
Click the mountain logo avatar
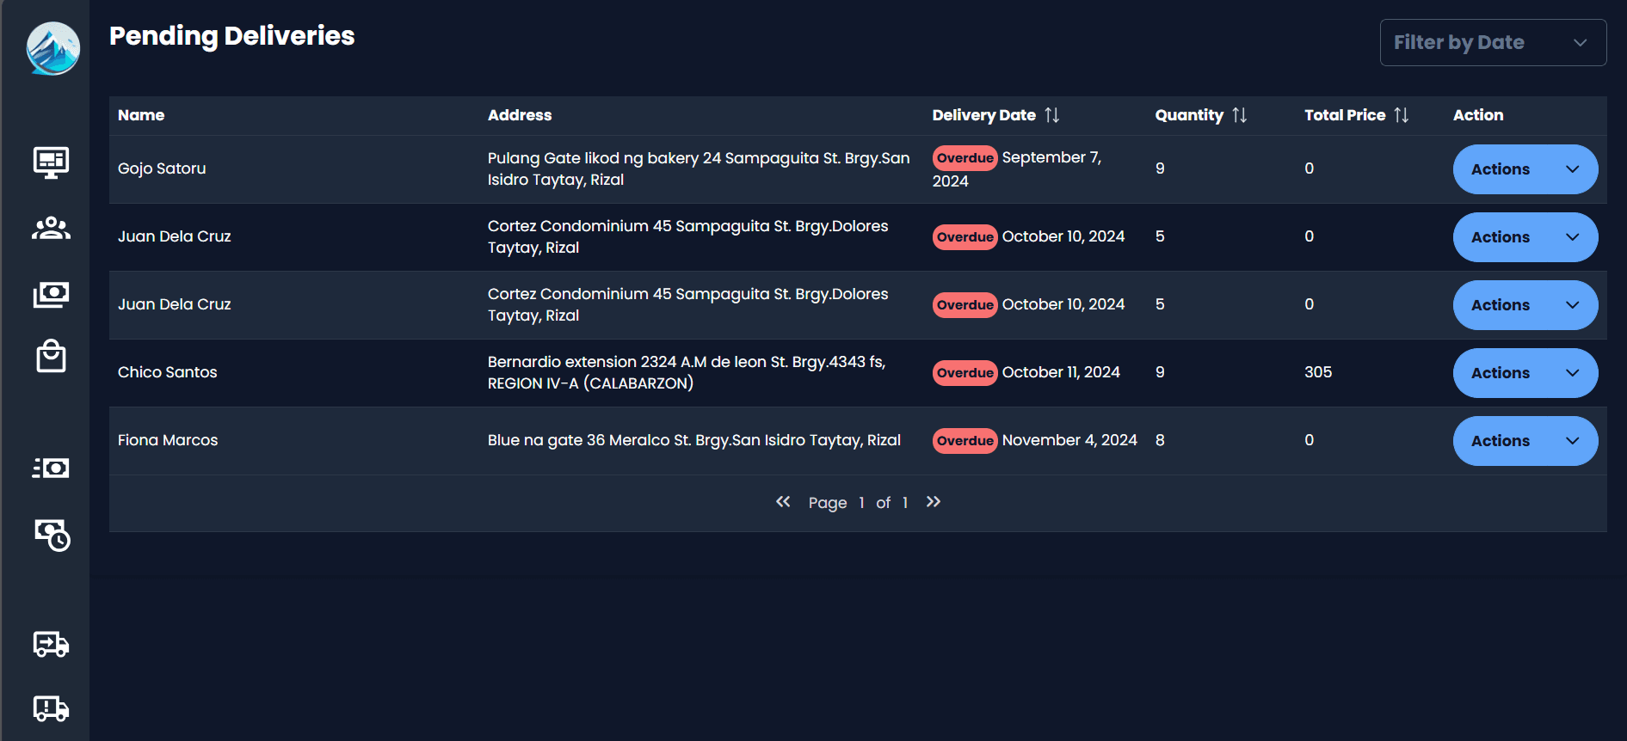point(53,48)
